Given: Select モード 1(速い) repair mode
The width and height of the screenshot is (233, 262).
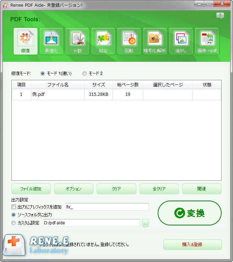Looking at the screenshot, I should (43, 73).
